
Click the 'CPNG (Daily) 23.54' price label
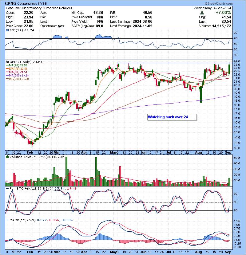[x=26, y=62]
